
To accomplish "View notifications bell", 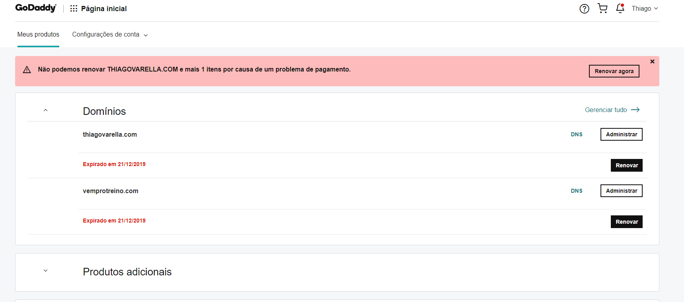I will point(620,8).
